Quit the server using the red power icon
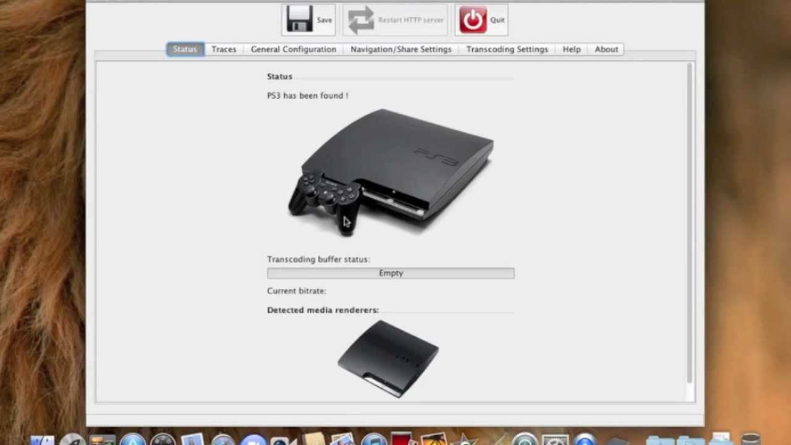 473,20
